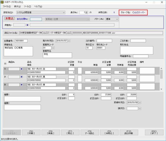Image resolution: width=166 pixels, height=141 pixels.
Task: Click the F4 印刷 button
Action: tap(31, 132)
